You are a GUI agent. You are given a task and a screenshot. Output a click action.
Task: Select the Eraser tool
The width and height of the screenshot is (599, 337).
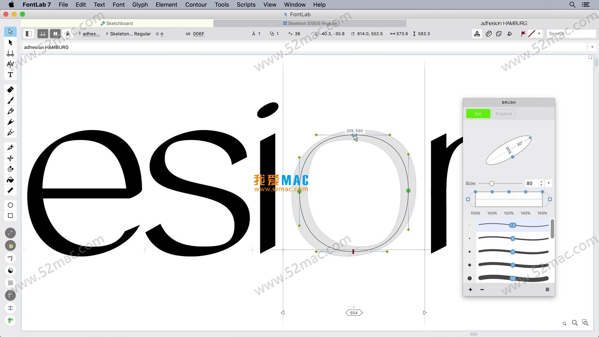[10, 89]
